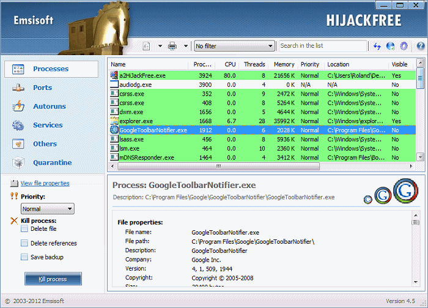Image resolution: width=428 pixels, height=308 pixels.
Task: Open the View file properties link
Action: 45,183
